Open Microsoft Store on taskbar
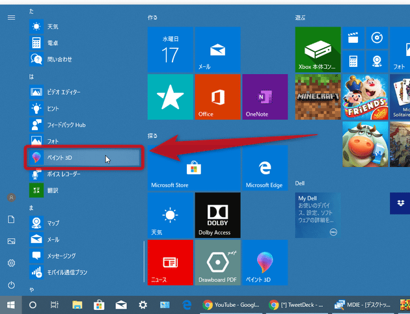The width and height of the screenshot is (410, 314). (99, 305)
